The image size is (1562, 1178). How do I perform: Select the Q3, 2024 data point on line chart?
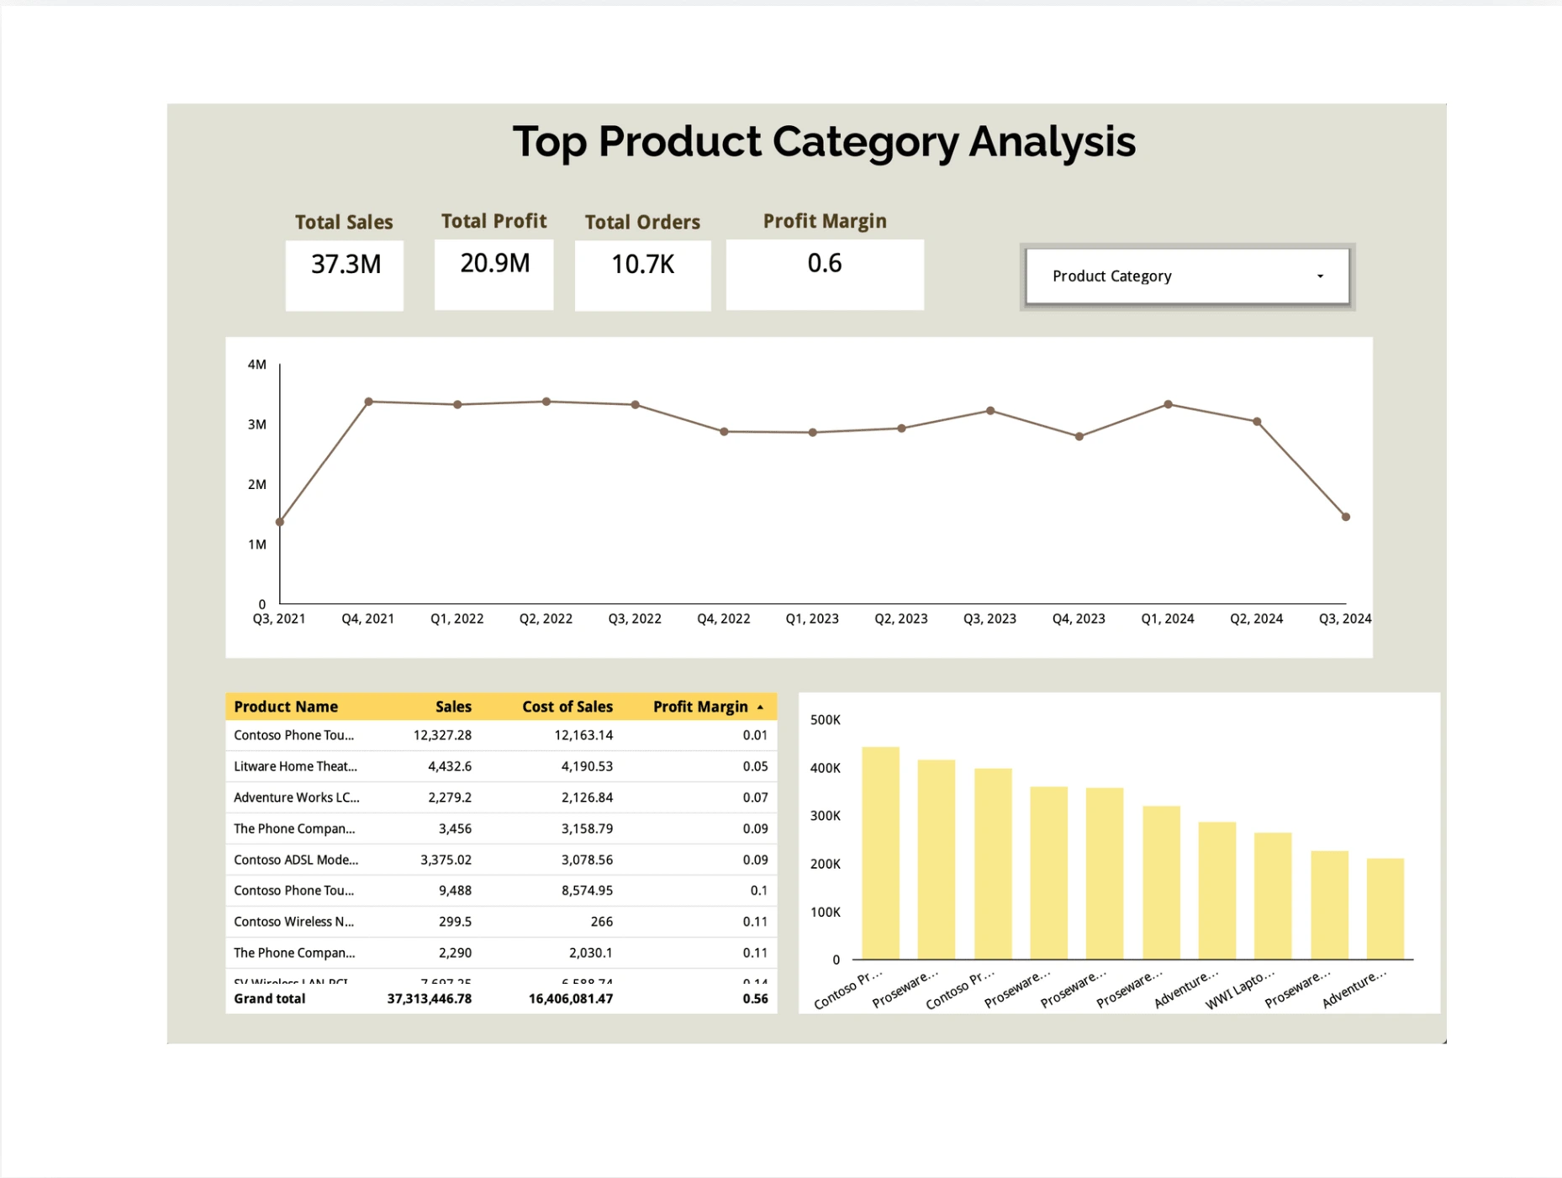point(1346,517)
